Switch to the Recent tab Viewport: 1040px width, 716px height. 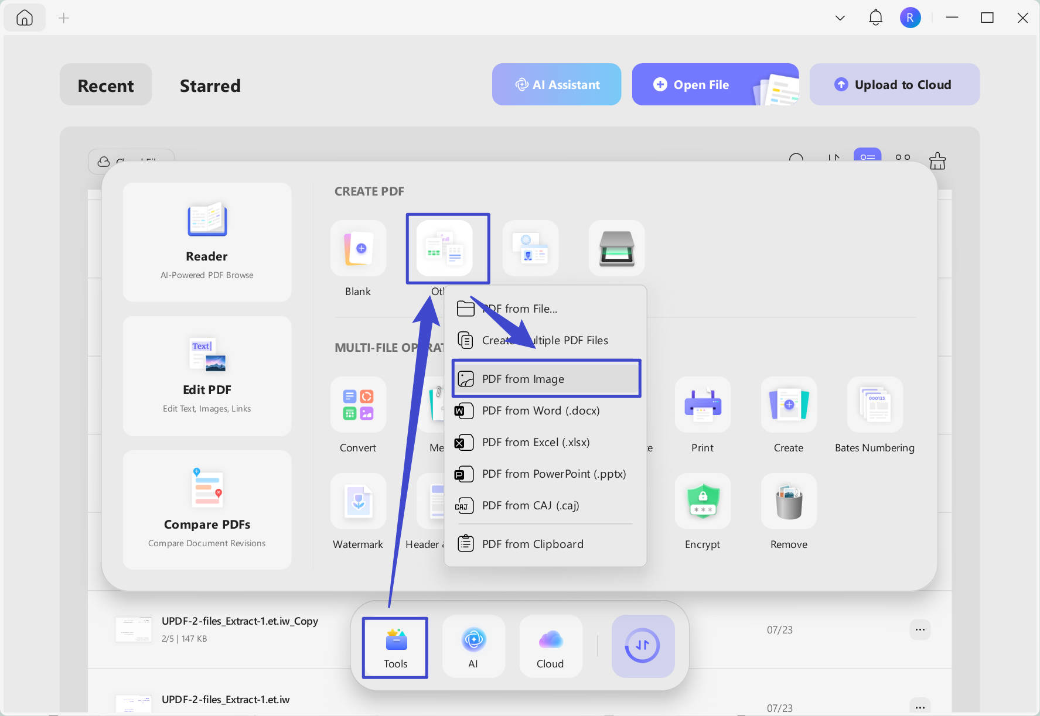coord(105,85)
